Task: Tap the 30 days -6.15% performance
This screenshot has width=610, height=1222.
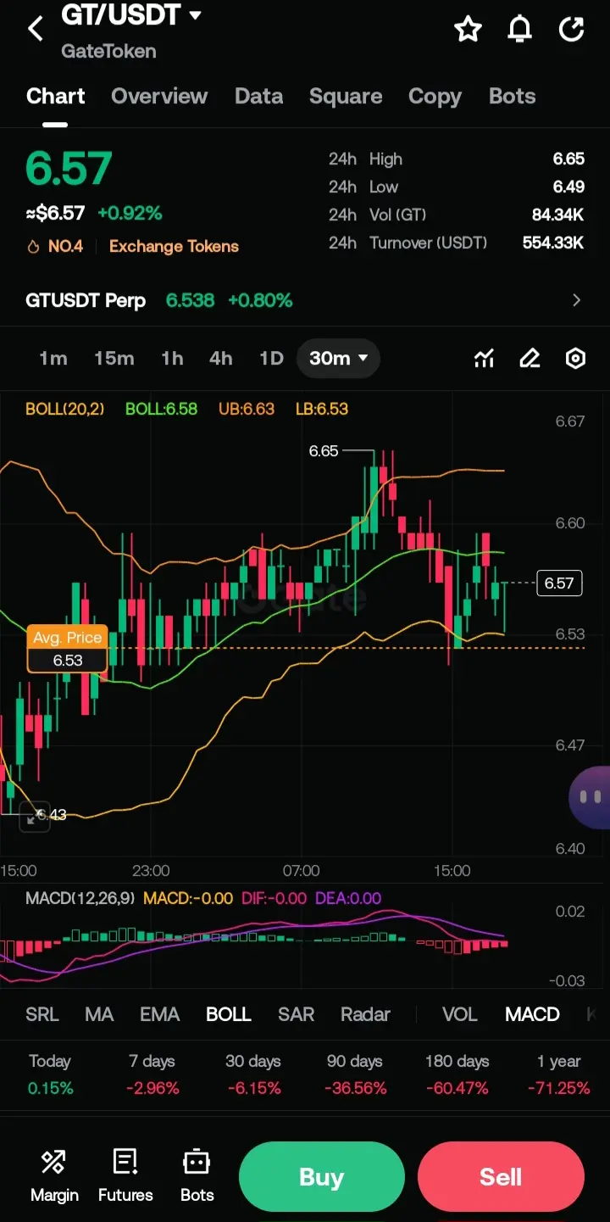Action: 253,1074
